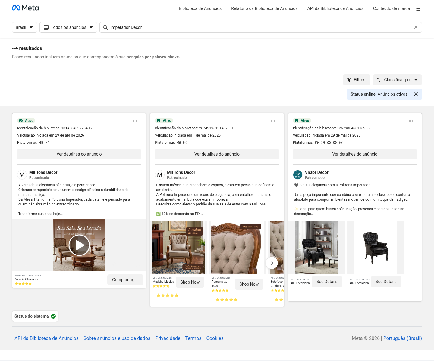Open API da Biblioteca de Anúncios footer link
434x361 pixels.
tap(46, 338)
